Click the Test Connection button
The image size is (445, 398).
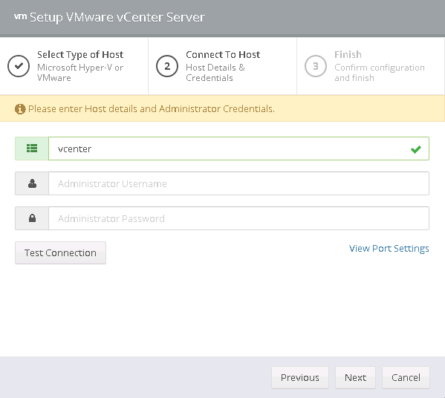(x=60, y=253)
